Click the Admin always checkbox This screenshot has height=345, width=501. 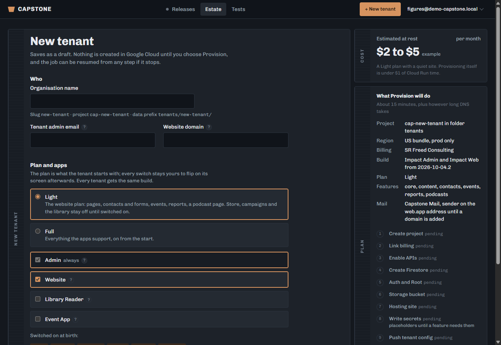[38, 260]
